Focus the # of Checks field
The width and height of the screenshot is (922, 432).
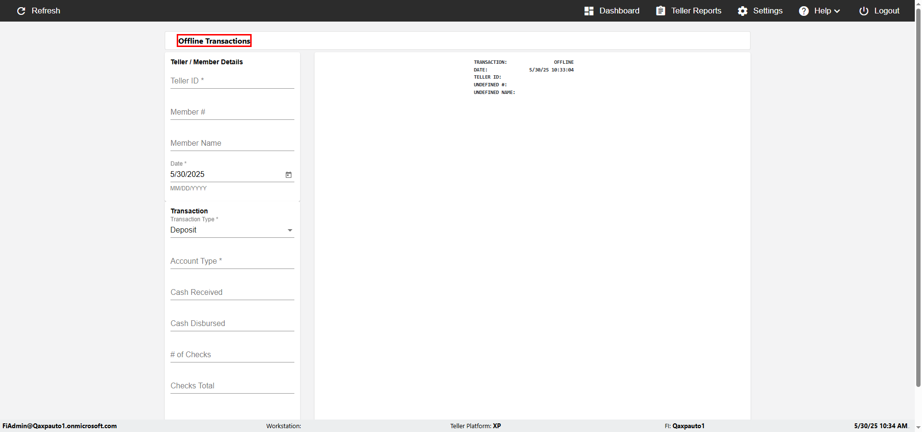pos(232,355)
